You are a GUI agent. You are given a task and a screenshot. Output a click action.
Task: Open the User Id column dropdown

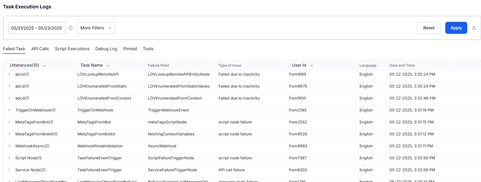311,65
